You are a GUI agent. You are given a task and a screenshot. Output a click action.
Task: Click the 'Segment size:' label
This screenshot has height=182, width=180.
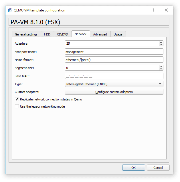click(24, 68)
